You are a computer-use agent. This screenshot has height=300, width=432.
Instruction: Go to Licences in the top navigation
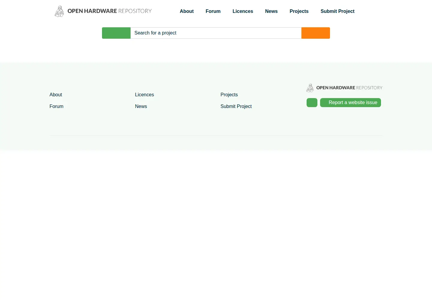[243, 11]
